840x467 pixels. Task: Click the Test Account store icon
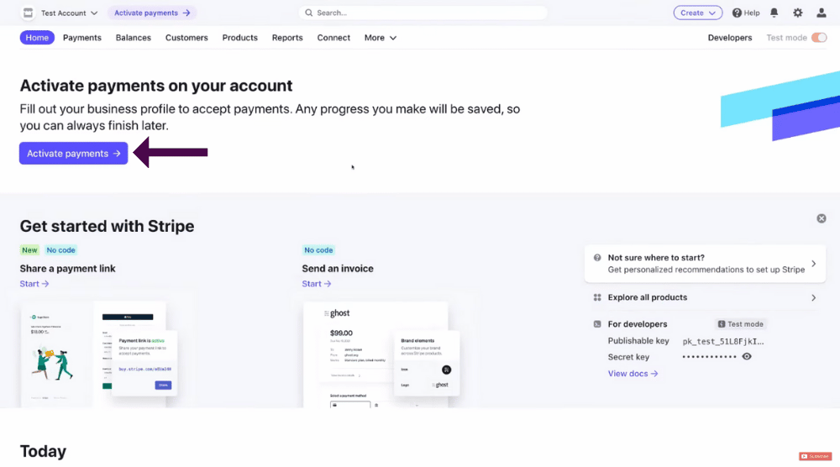[28, 13]
